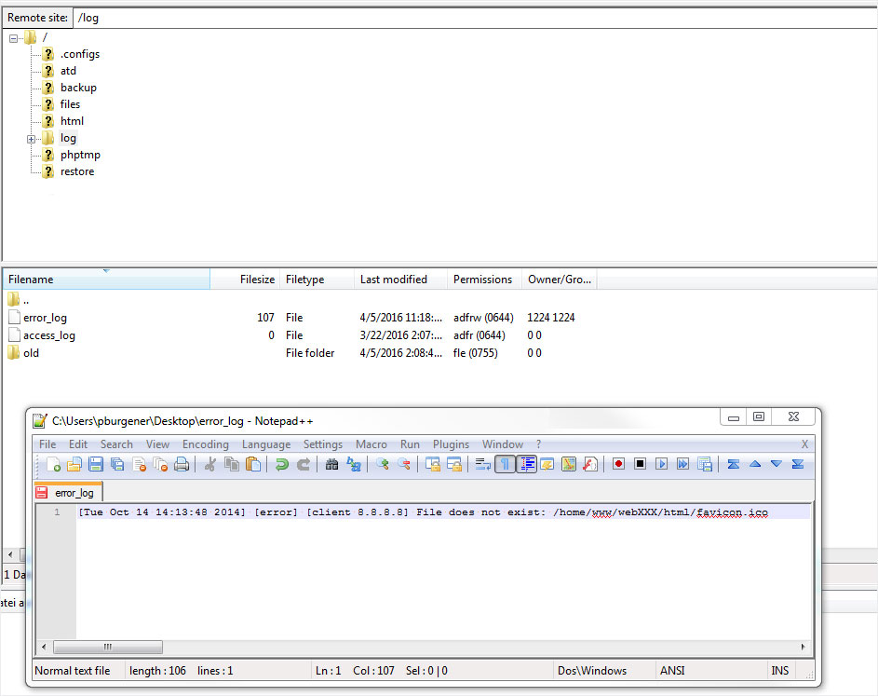878x696 pixels.
Task: Select html folder in remote tree
Action: click(x=72, y=121)
